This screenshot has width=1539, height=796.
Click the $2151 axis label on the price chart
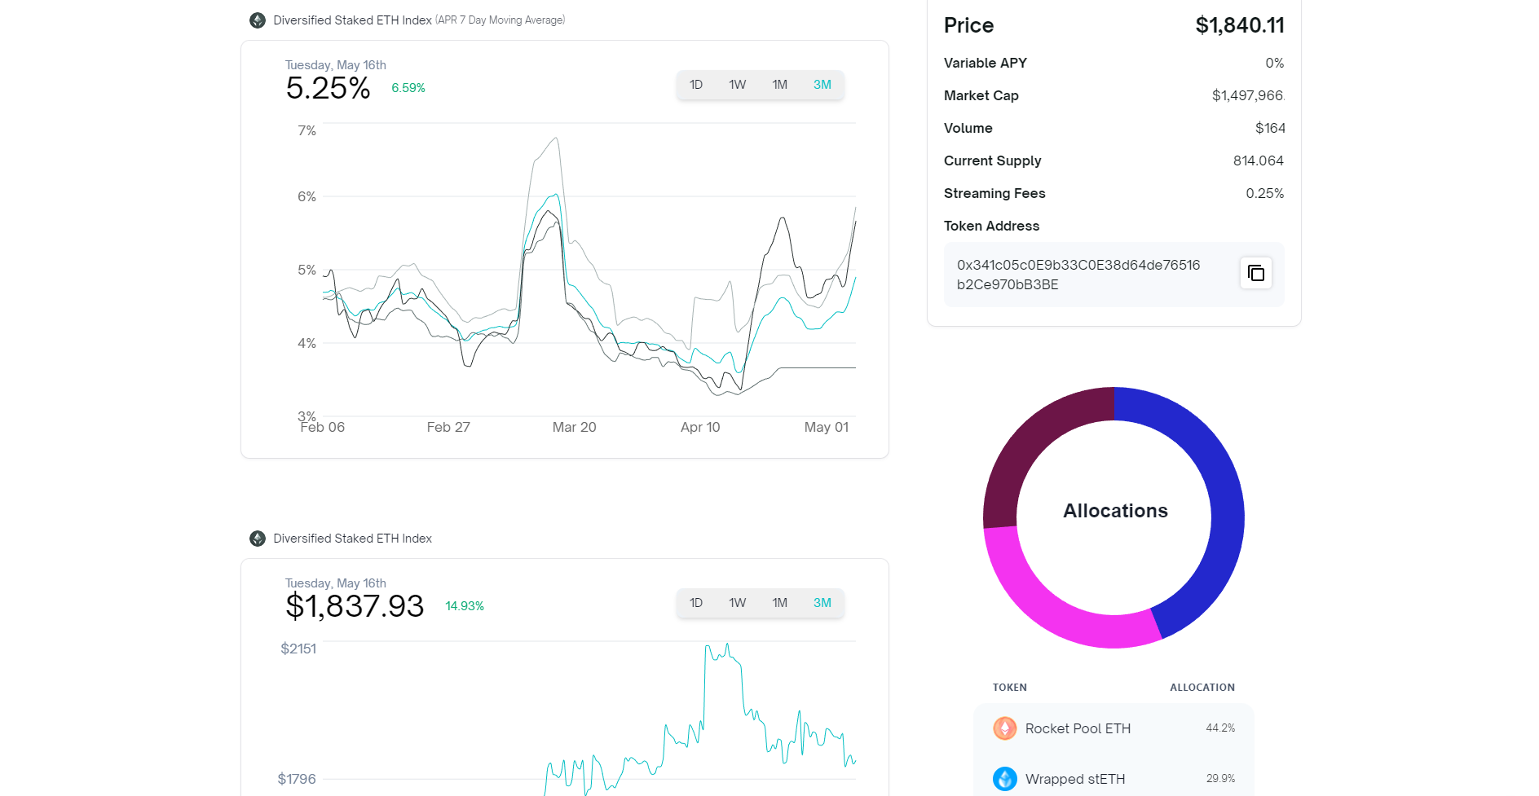coord(298,649)
